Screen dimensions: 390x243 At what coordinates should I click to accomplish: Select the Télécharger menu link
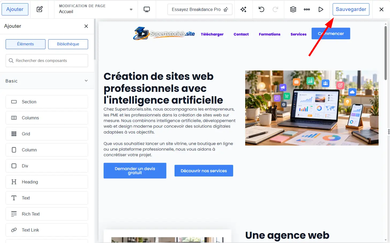(212, 34)
